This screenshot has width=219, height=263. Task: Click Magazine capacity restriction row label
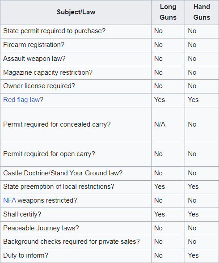tap(48, 72)
